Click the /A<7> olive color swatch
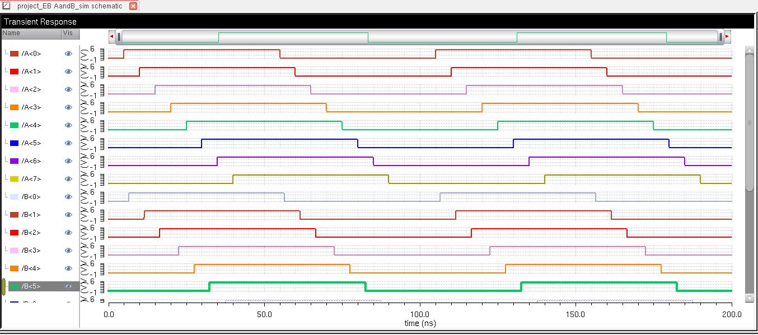This screenshot has width=758, height=335. [15, 179]
